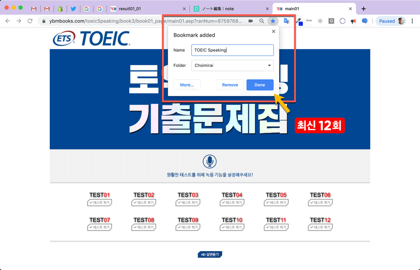420x270 pixels.
Task: Remove the added bookmark
Action: coord(230,85)
